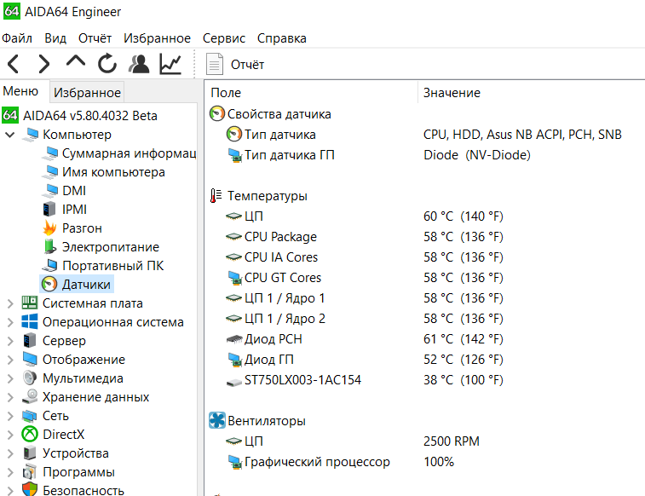Select the Тип датчика ГП row
Screen dimensions: 645x496
pos(424,155)
